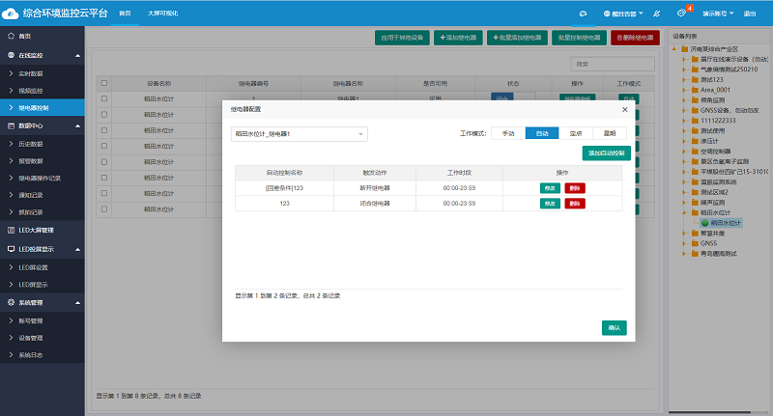Switch to the 大屏可视化 tab
The image size is (773, 416).
(162, 14)
